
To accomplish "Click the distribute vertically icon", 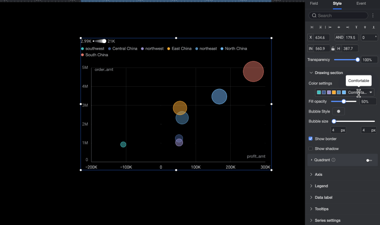I will (x=321, y=27).
